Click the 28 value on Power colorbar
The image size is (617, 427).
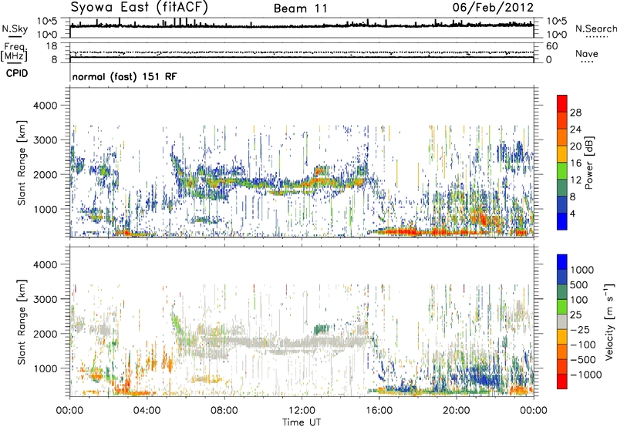pyautogui.click(x=575, y=113)
